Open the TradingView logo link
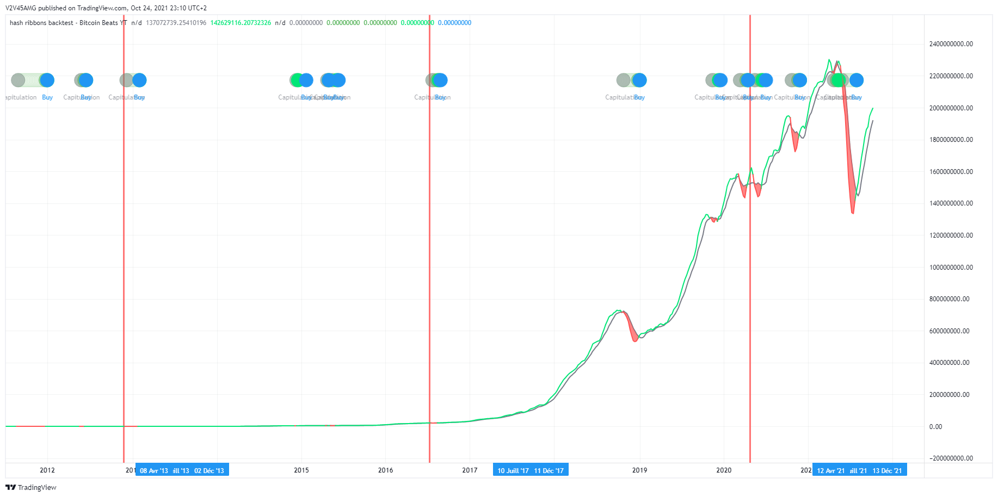The height and width of the screenshot is (497, 998). (x=31, y=487)
